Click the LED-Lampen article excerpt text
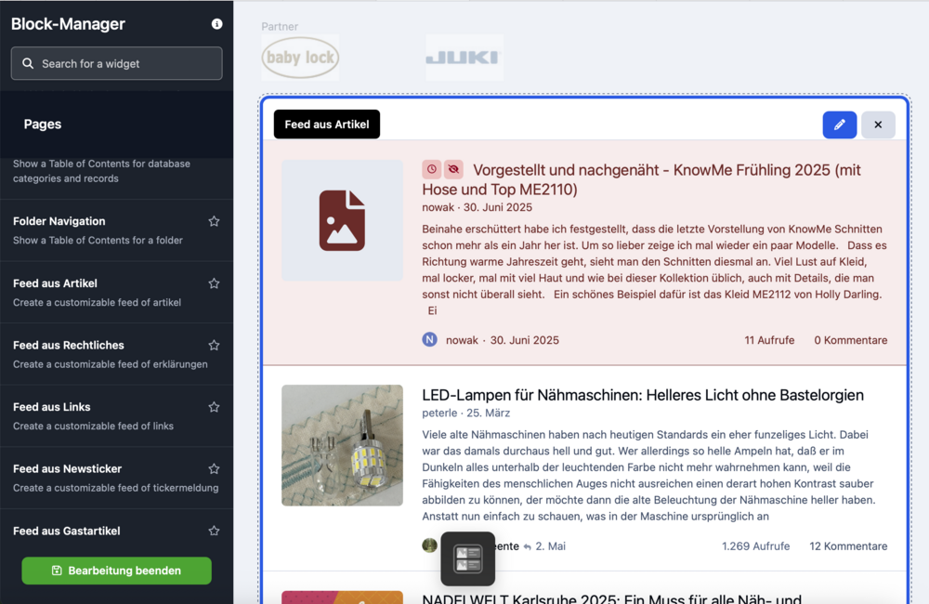Viewport: 929px width, 604px height. click(x=648, y=476)
